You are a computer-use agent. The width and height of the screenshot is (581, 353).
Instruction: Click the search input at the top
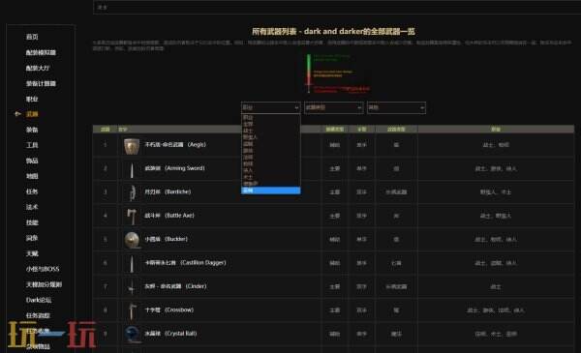pyautogui.click(x=337, y=7)
